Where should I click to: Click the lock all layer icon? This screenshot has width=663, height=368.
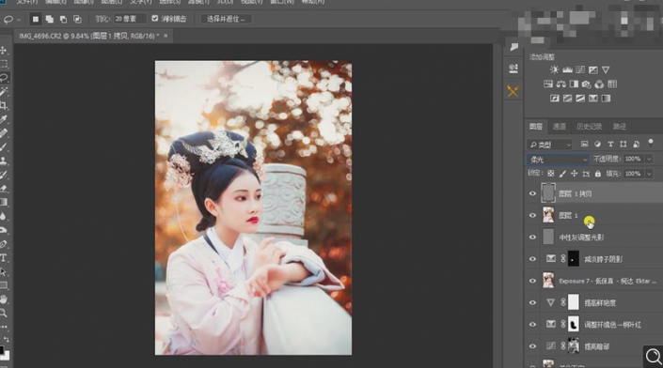point(598,174)
